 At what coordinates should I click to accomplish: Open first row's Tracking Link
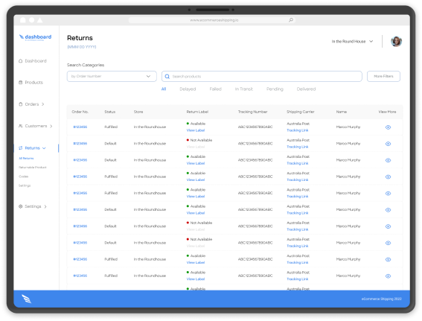click(x=298, y=130)
